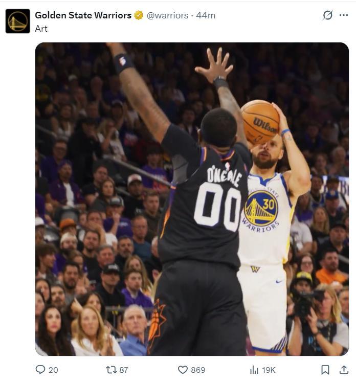Open the Grok actions icon on the tweet
The image size is (356, 383).
pyautogui.click(x=328, y=15)
